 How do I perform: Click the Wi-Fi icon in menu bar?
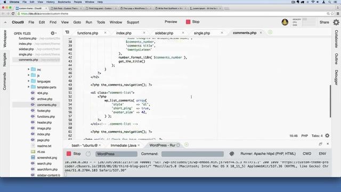point(313,2)
